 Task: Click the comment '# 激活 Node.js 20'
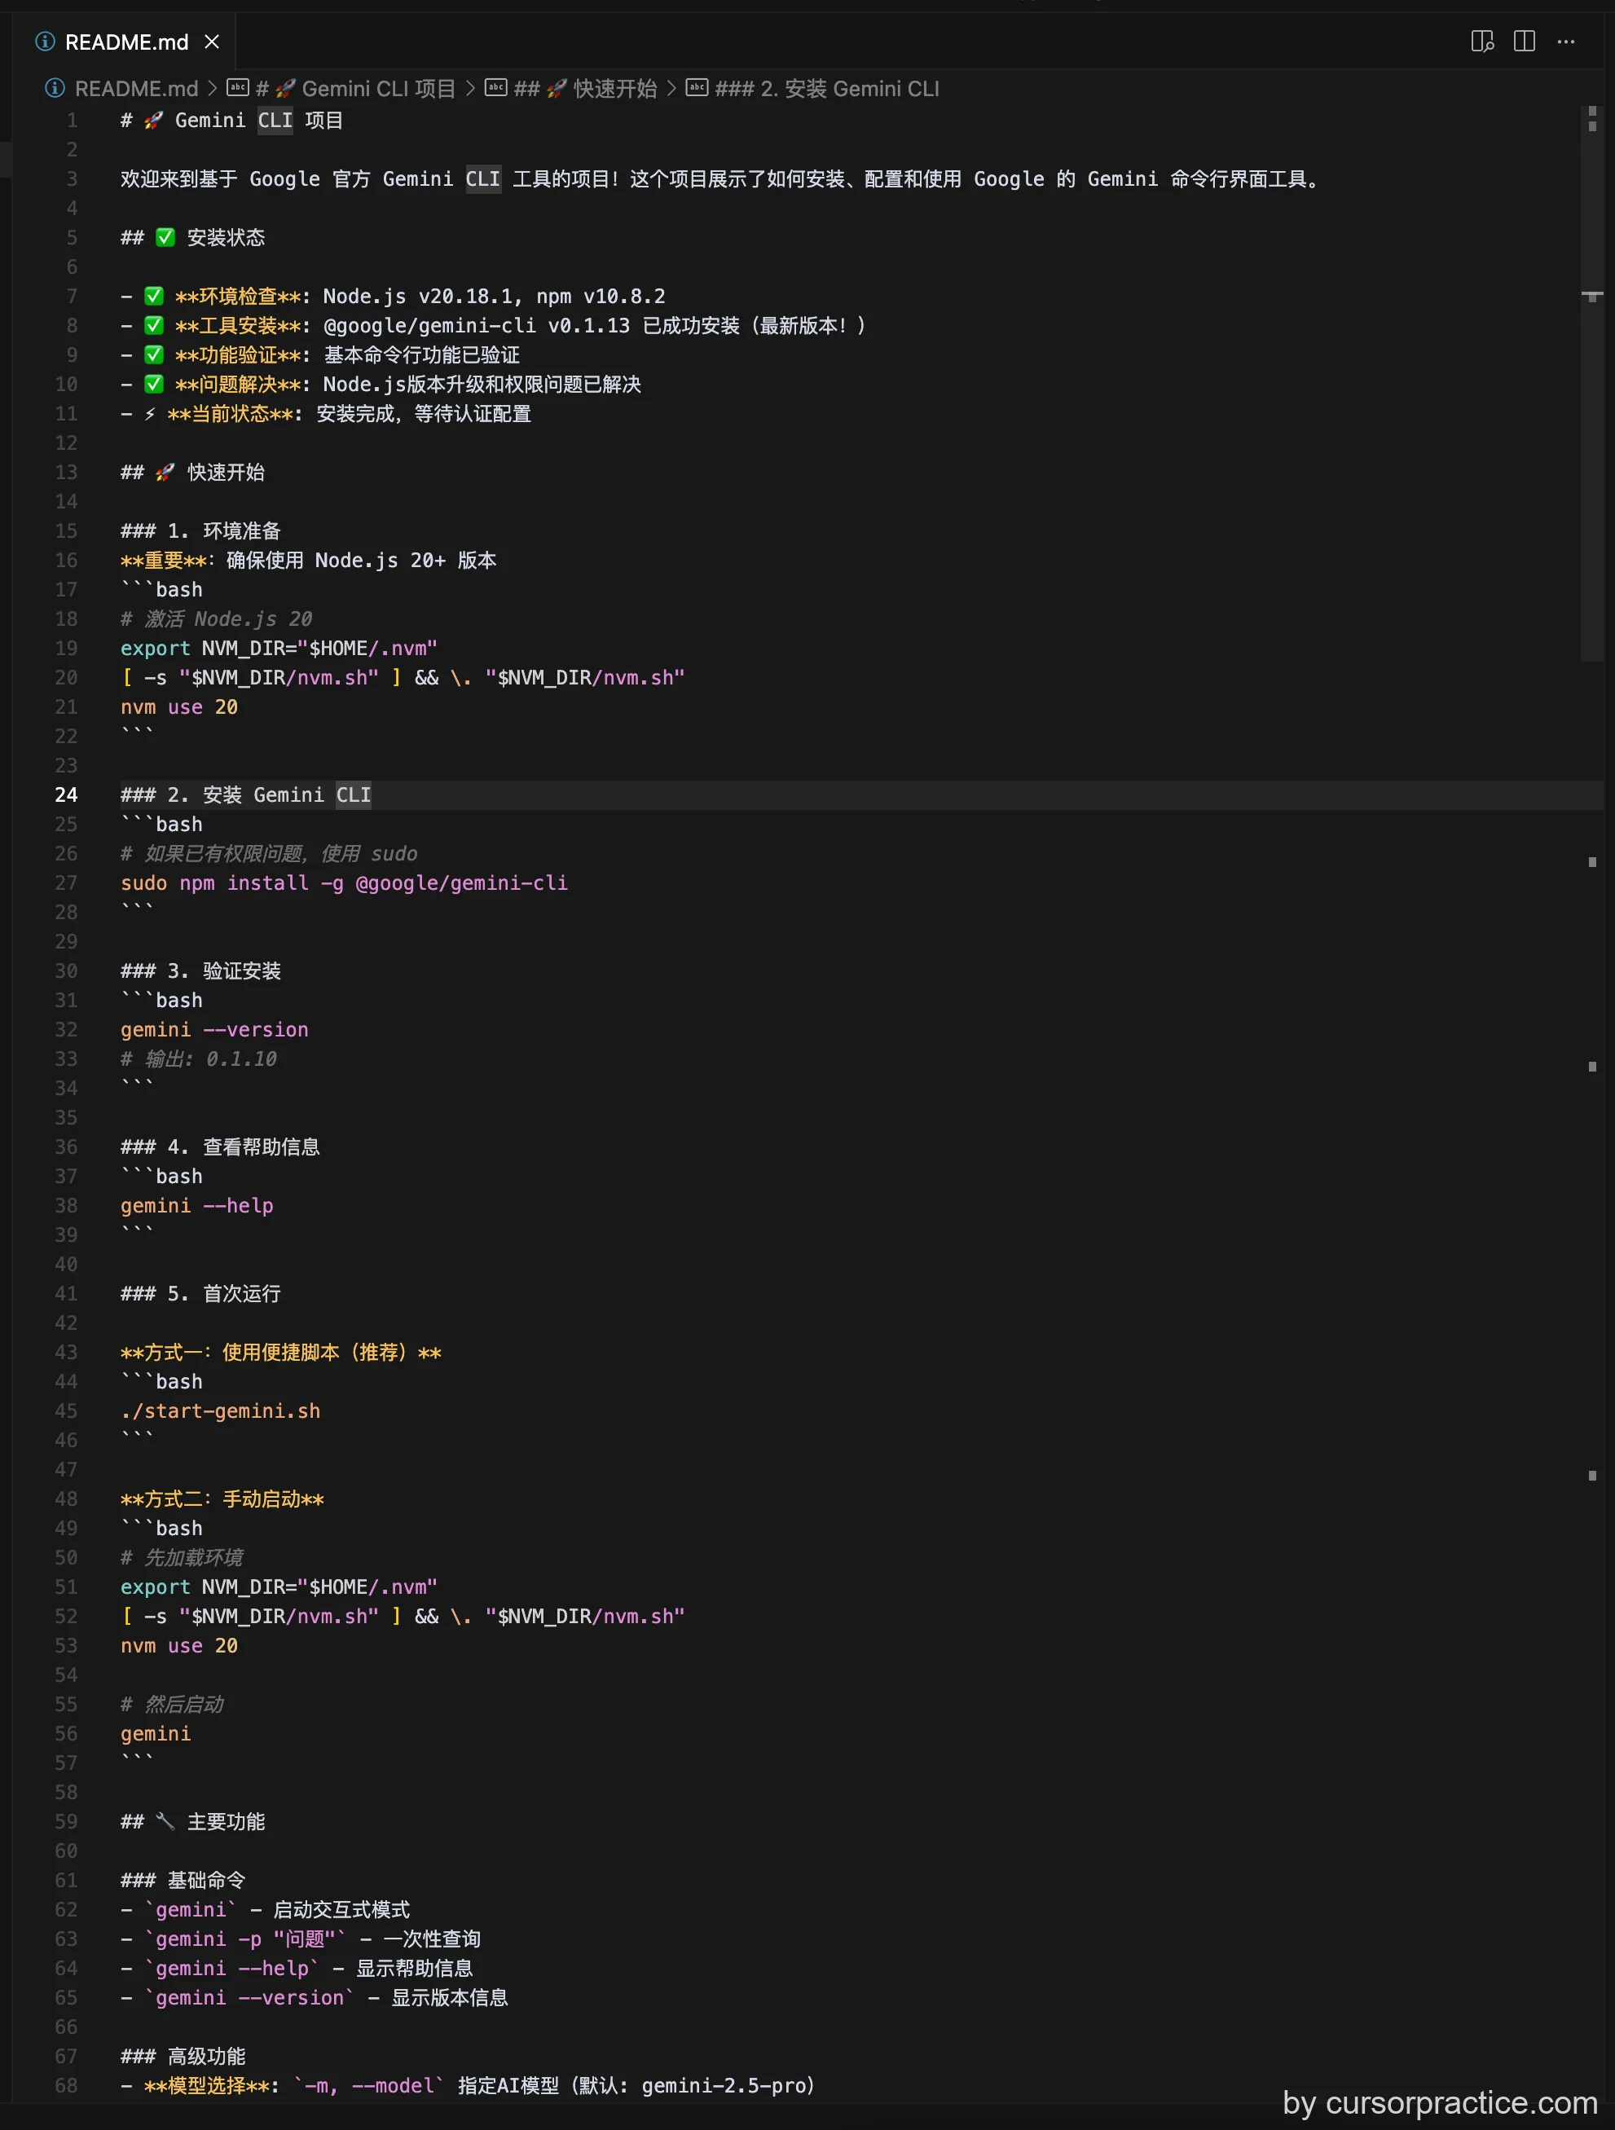217,619
